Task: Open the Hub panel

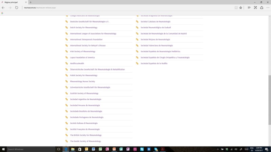Action: [249, 7]
